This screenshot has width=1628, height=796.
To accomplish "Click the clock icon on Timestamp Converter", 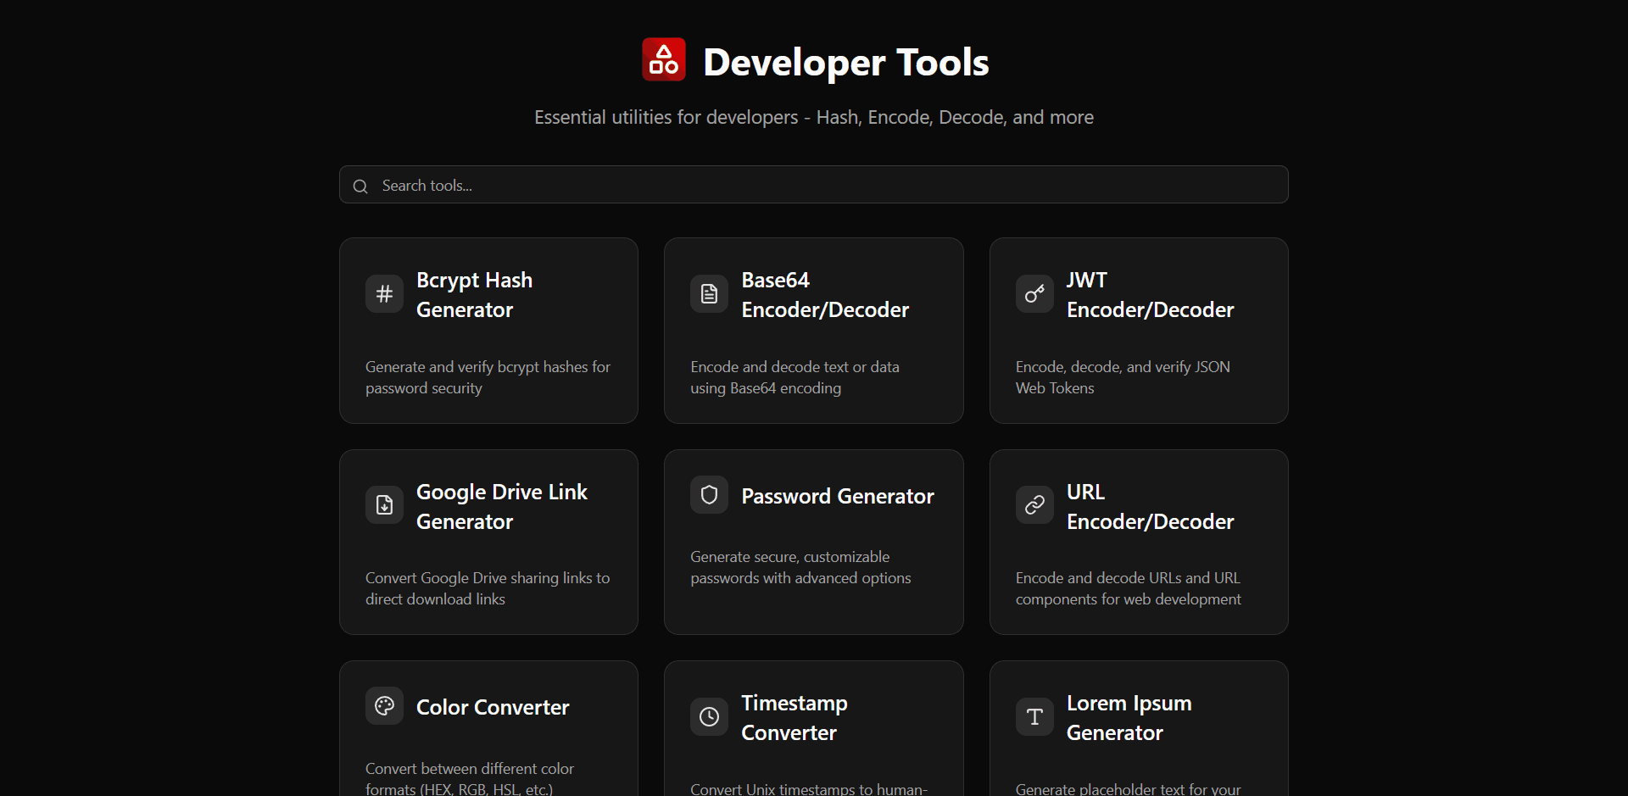I will [x=708, y=716].
